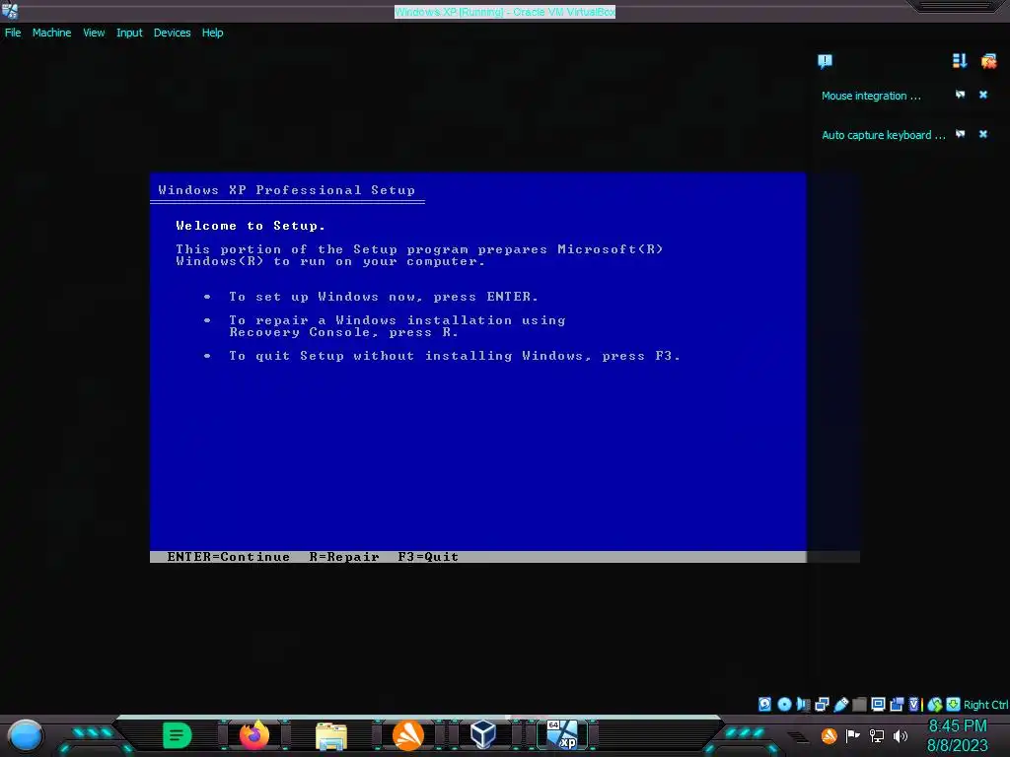The width and height of the screenshot is (1010, 757).
Task: Click the Right Ctrl host key label
Action: (985, 705)
